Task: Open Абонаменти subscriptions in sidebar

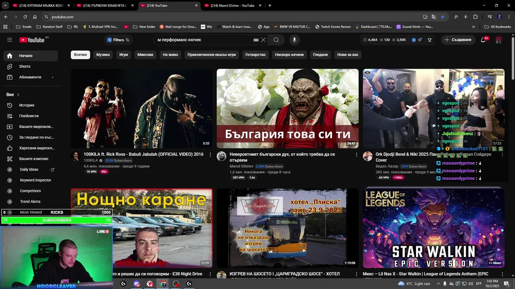Action: (31, 77)
